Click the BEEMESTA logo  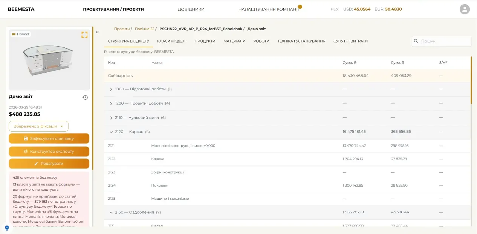click(21, 9)
